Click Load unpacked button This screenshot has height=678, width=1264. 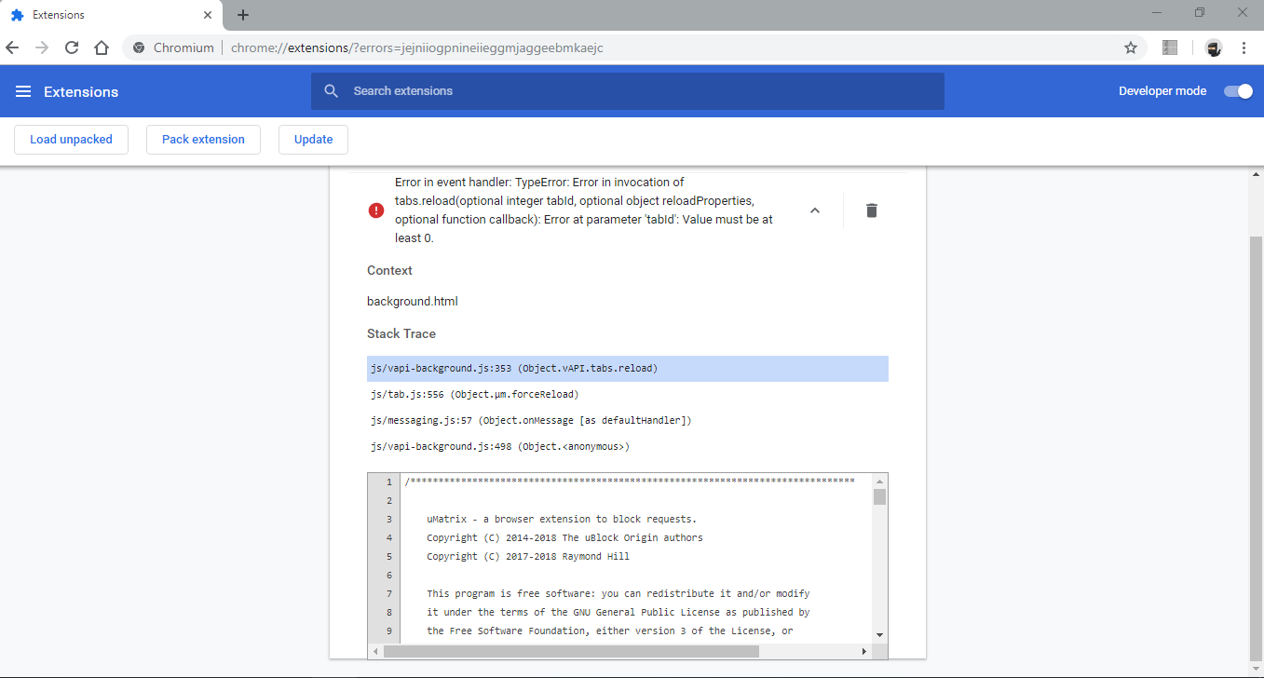[72, 140]
